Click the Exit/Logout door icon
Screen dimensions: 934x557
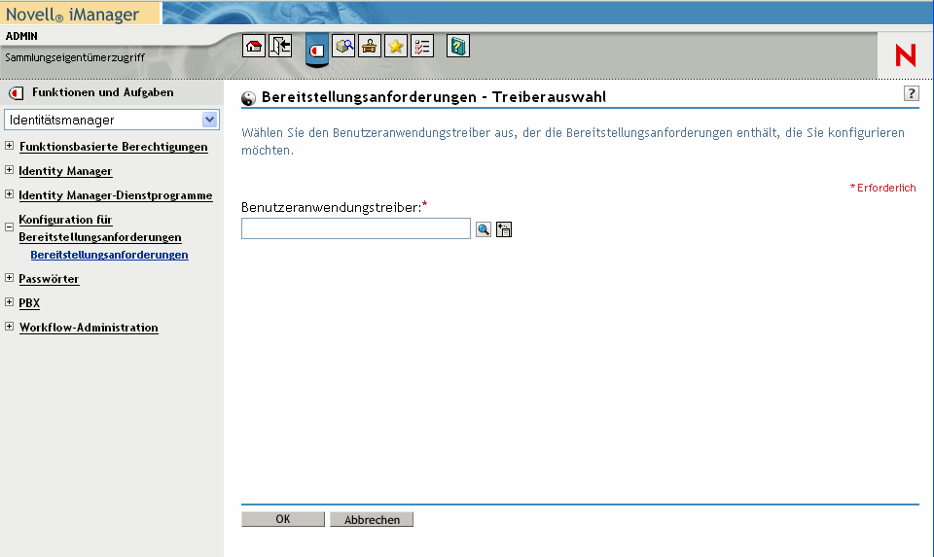[x=280, y=46]
